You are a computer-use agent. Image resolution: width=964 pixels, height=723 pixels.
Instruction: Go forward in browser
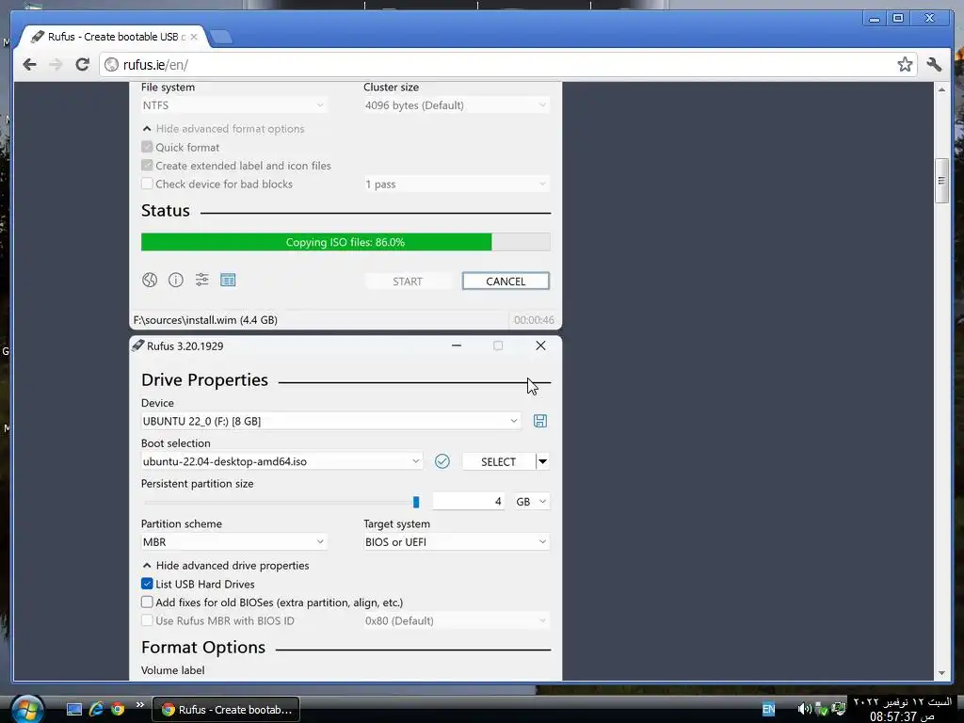[56, 65]
